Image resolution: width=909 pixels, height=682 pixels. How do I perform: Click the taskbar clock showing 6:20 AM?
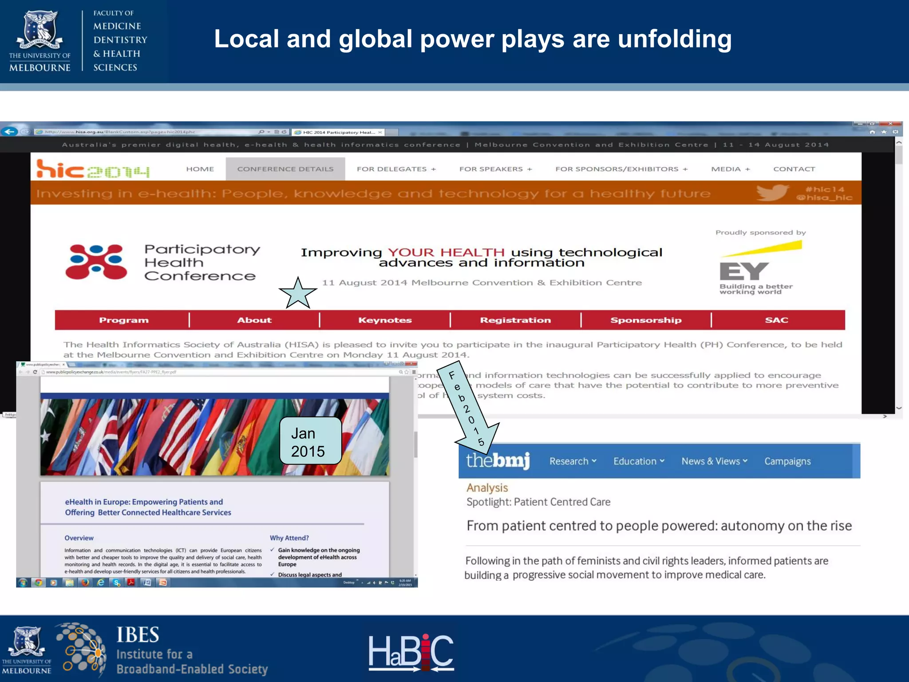[x=405, y=583]
